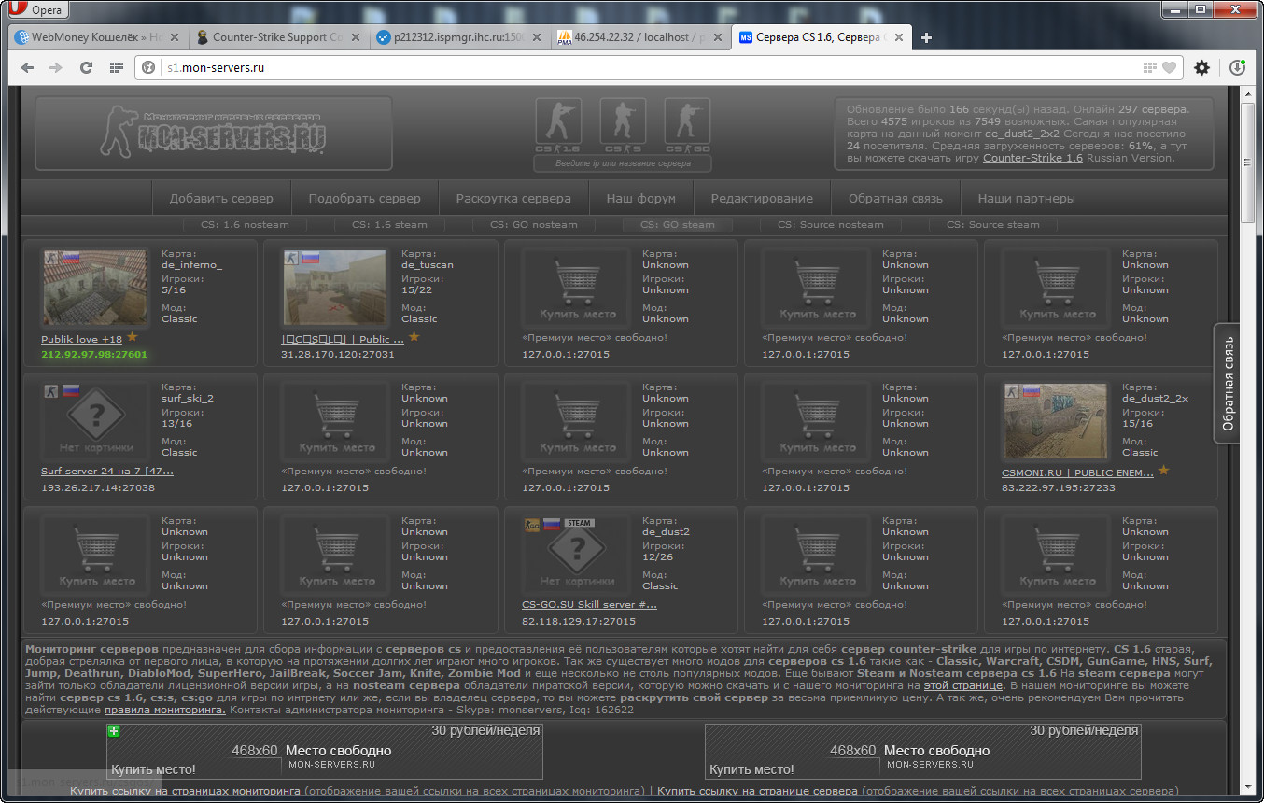
Task: Open the Publik love +18 server link
Action: pos(81,339)
